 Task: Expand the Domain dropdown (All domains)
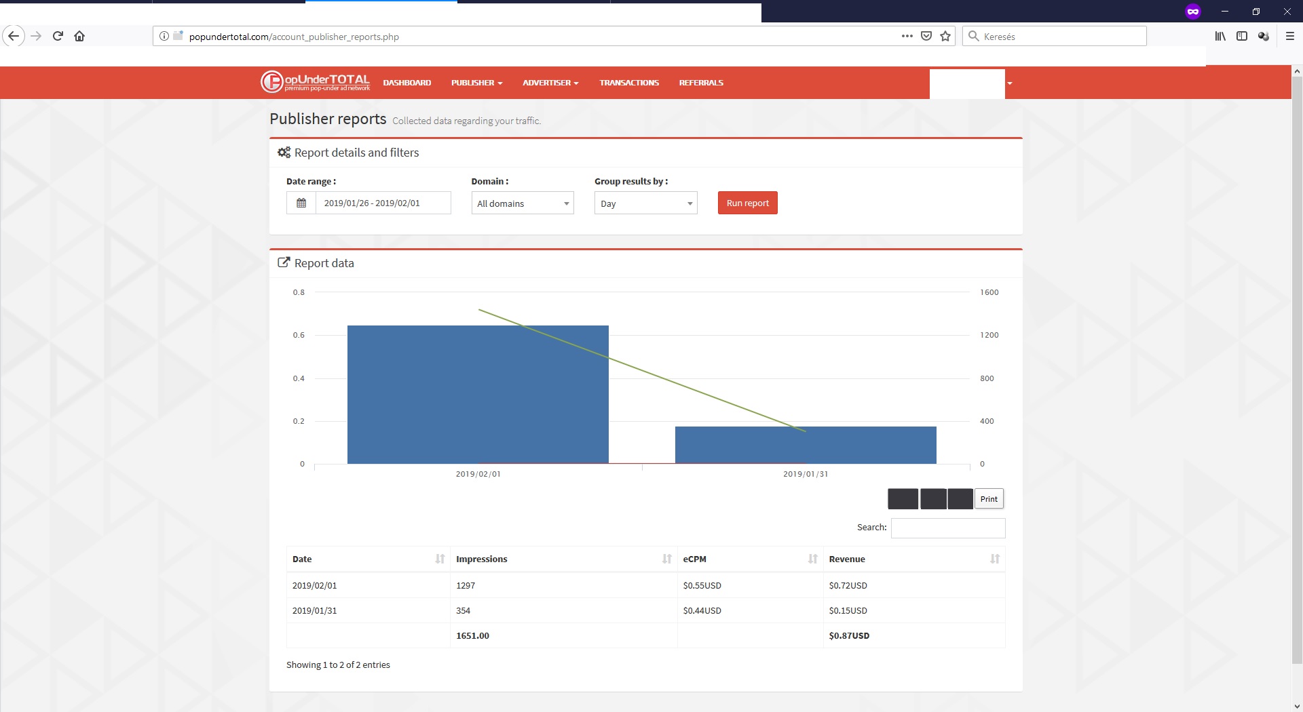coord(523,203)
